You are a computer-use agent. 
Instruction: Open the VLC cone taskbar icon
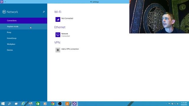(67, 104)
